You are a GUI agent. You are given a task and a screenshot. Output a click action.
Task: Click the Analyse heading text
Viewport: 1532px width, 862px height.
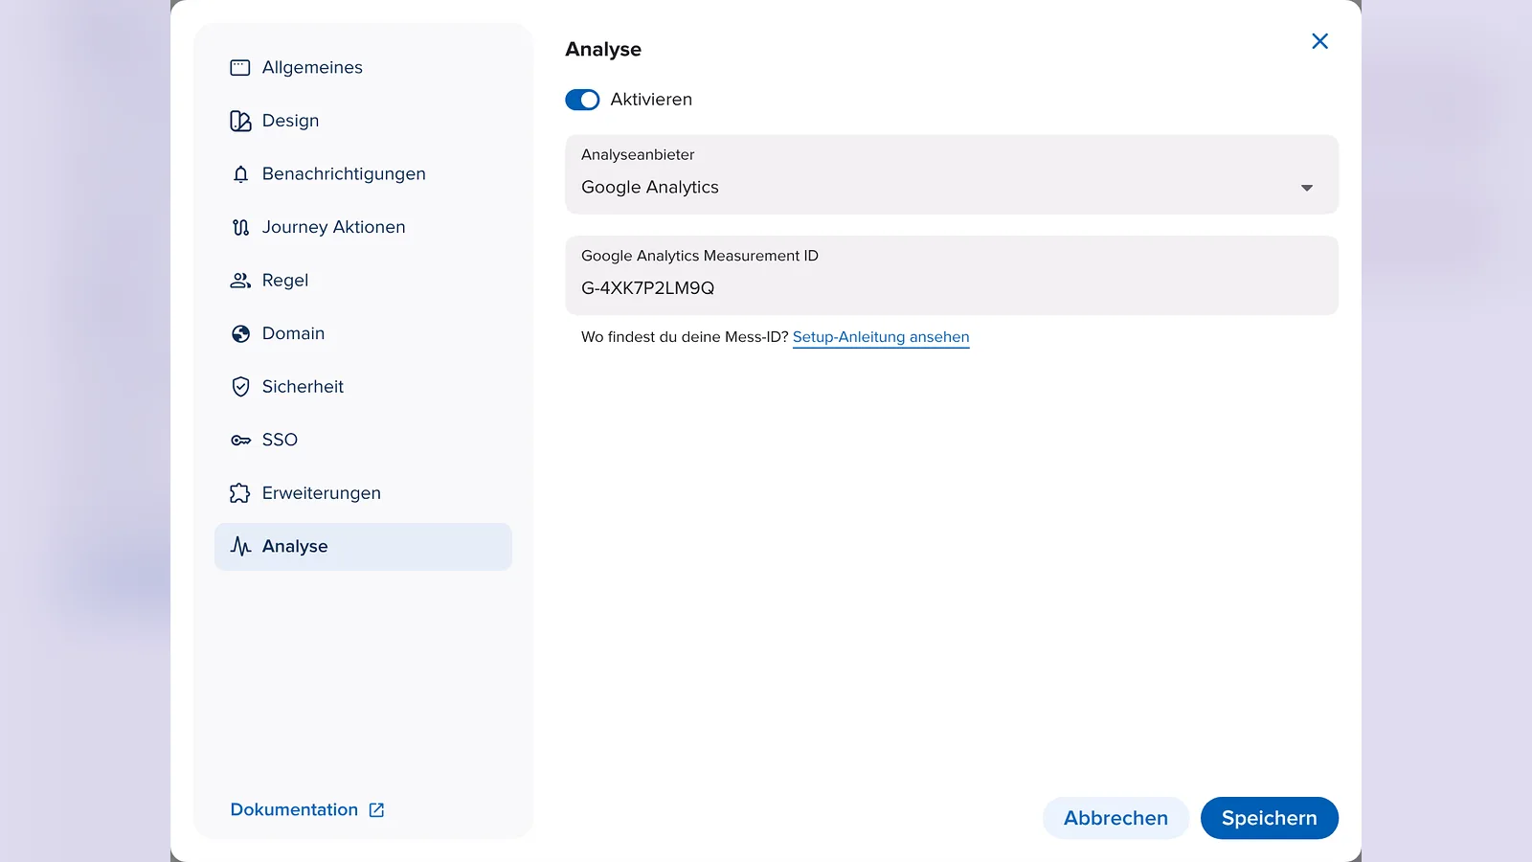point(603,50)
